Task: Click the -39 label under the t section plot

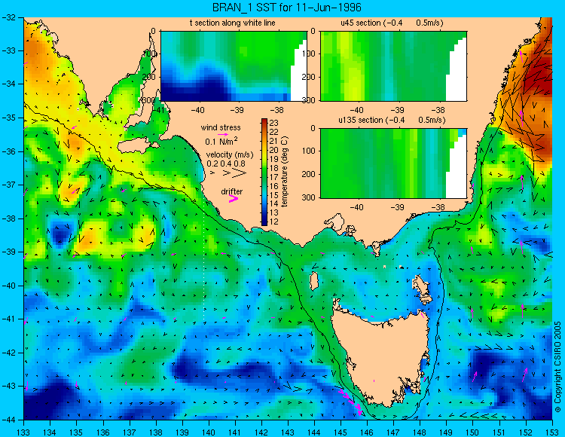Action: pyautogui.click(x=237, y=109)
